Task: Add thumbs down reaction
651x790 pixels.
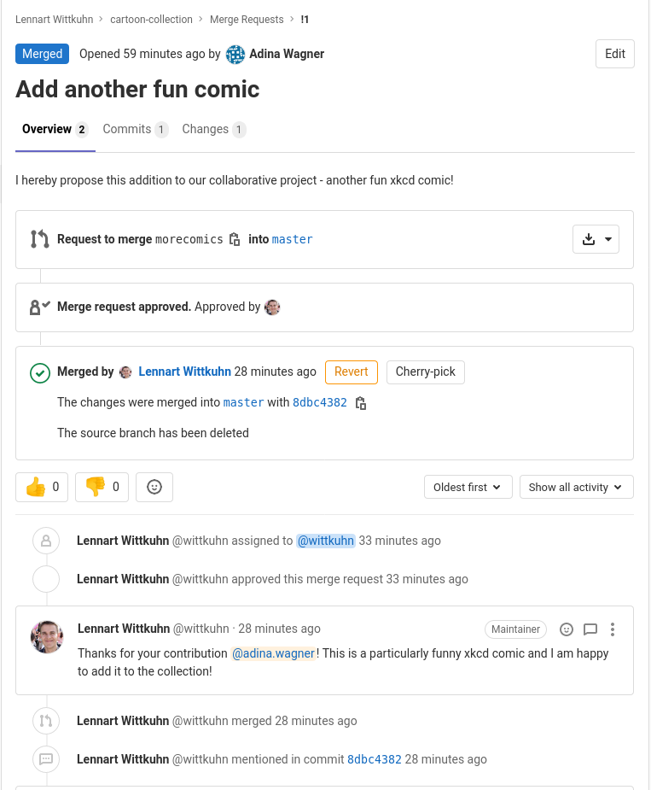Action: pyautogui.click(x=102, y=487)
